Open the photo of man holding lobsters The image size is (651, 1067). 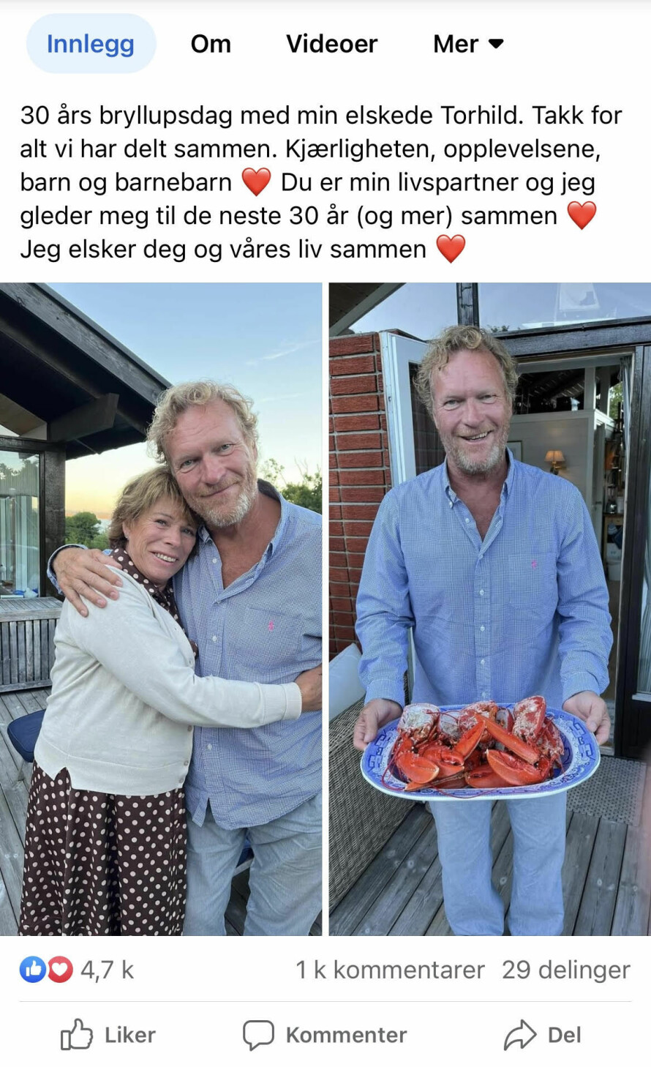(490, 609)
